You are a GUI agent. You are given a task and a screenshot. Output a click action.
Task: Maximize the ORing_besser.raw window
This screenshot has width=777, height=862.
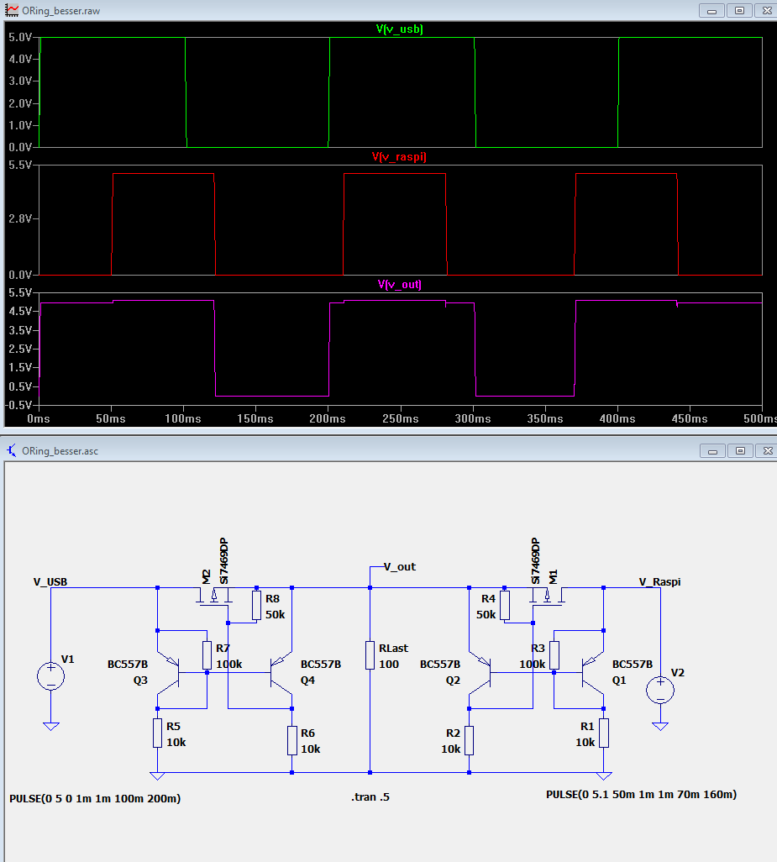tap(739, 10)
